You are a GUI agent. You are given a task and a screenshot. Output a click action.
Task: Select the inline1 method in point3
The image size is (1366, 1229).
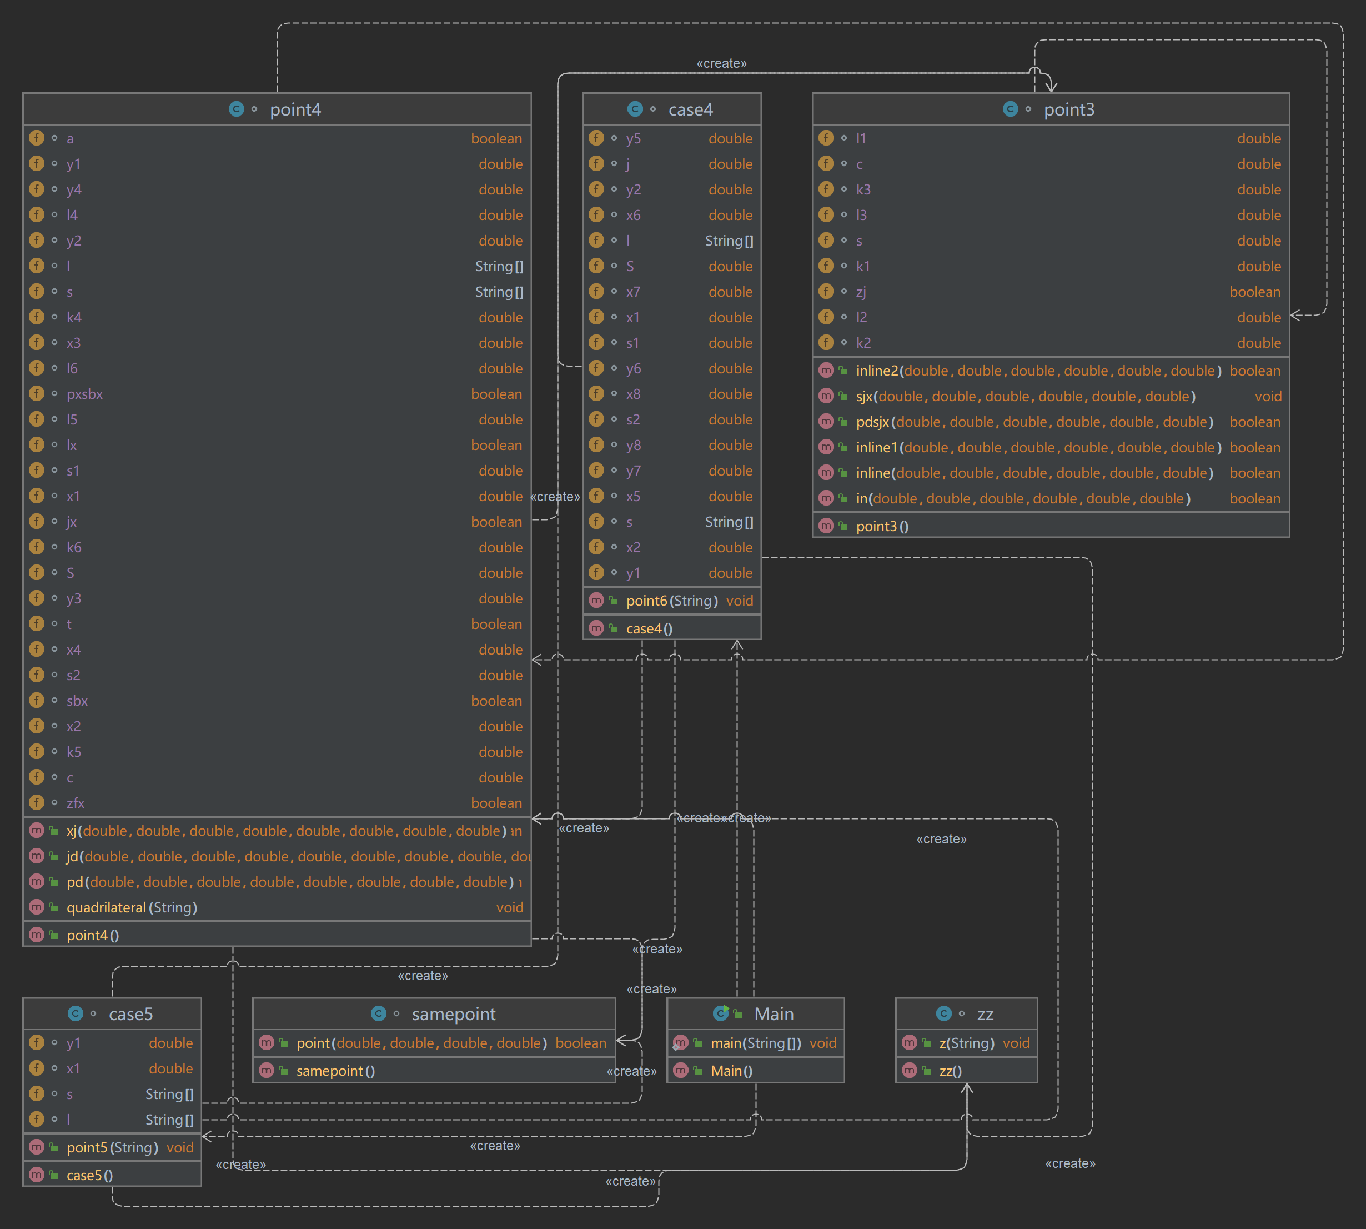[1051, 447]
